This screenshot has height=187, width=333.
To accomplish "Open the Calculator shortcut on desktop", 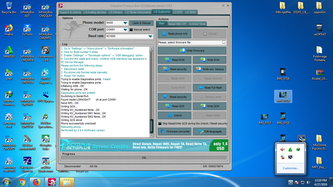I will tap(27, 165).
